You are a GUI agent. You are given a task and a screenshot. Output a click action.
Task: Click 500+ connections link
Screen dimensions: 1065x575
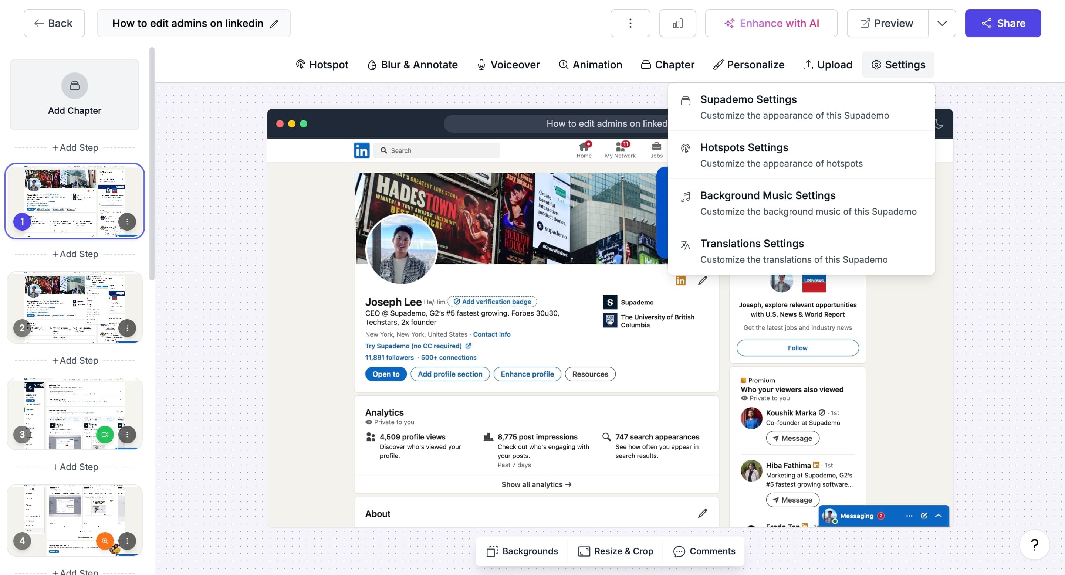pyautogui.click(x=449, y=357)
